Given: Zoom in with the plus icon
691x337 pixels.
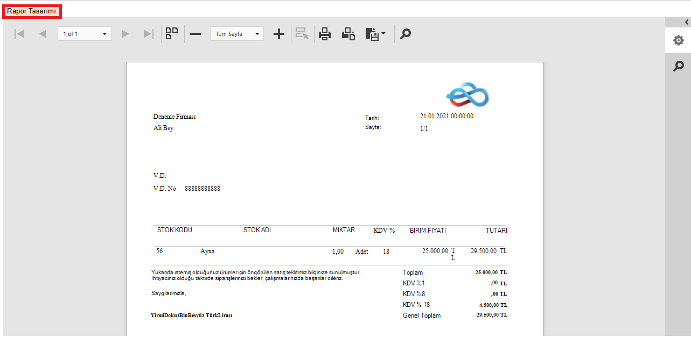Looking at the screenshot, I should coord(278,34).
